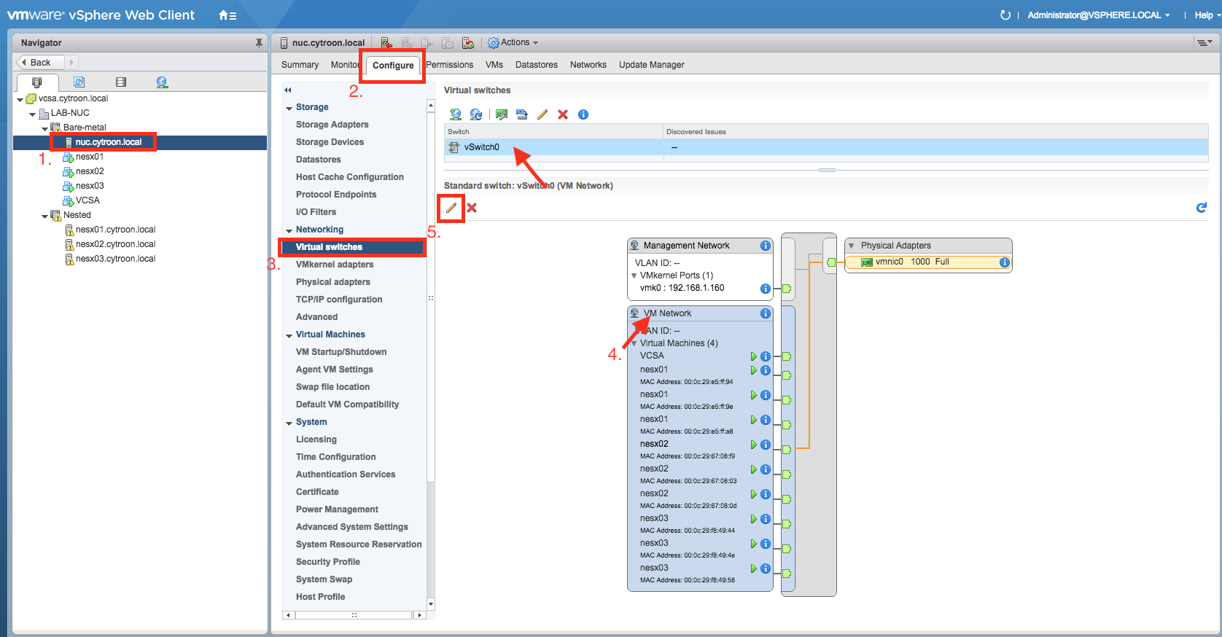Viewport: 1222px width, 637px height.
Task: Open the Storage navigator tab icon
Action: [121, 82]
